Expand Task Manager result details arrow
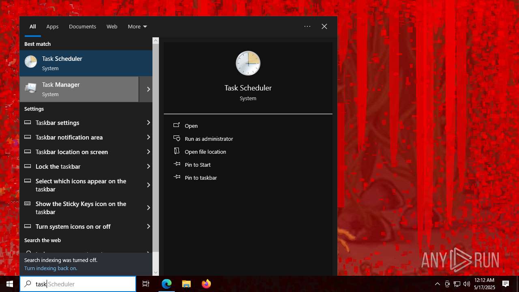The image size is (519, 292). click(x=148, y=89)
